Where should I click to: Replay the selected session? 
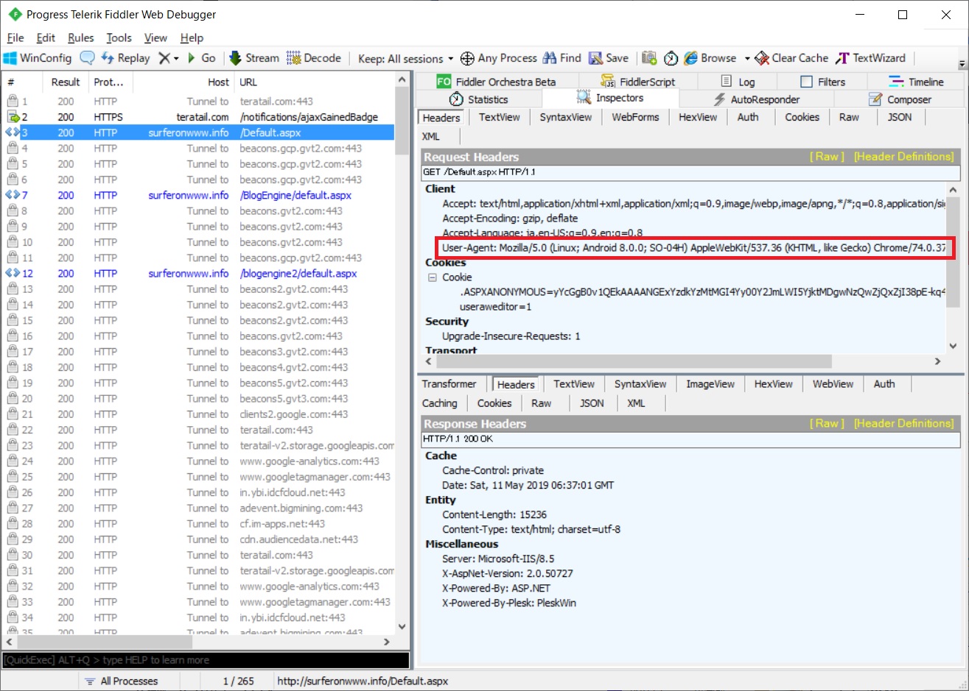coord(125,58)
